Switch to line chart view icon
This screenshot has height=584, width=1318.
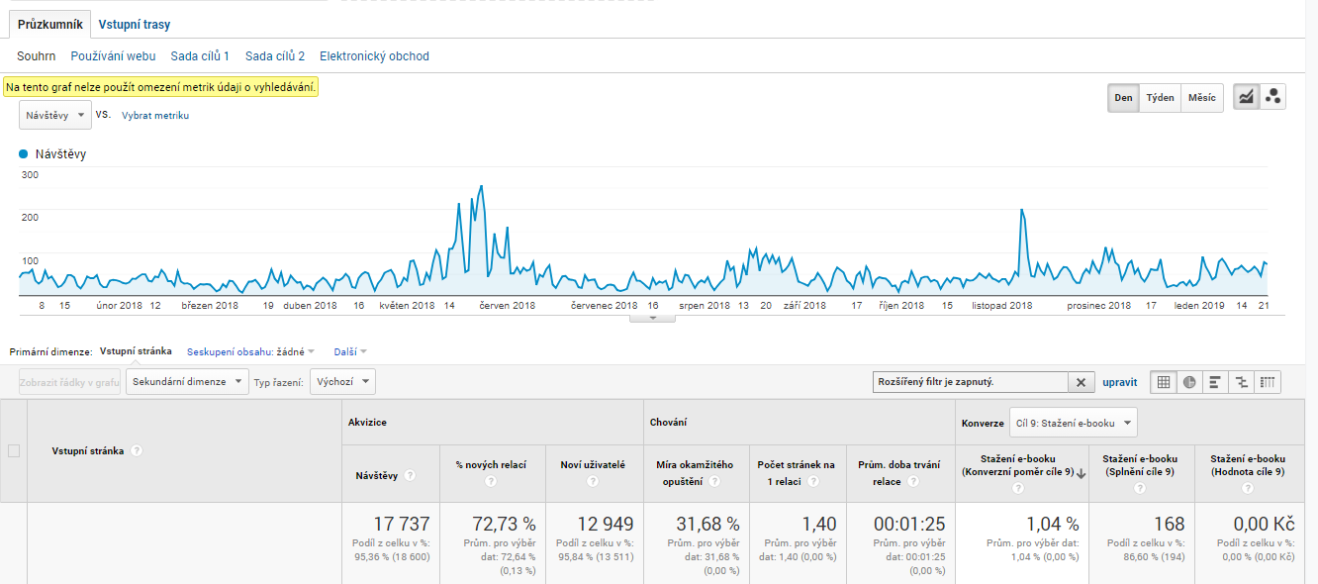pyautogui.click(x=1247, y=97)
